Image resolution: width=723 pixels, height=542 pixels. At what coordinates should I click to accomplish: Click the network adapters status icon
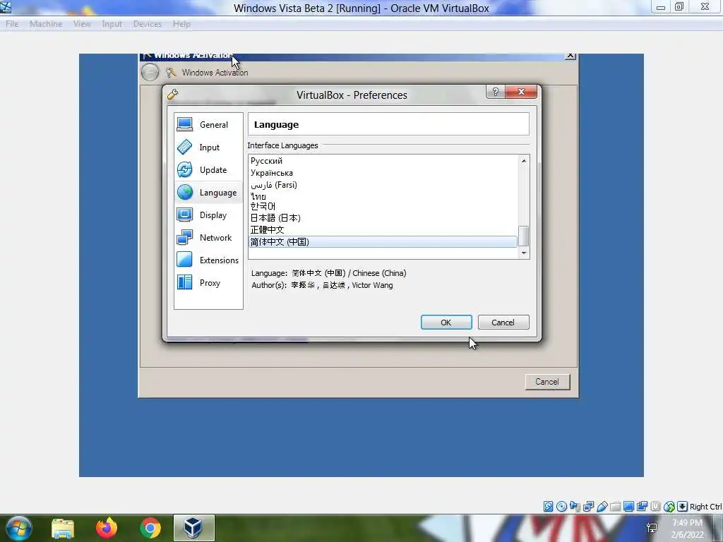(x=588, y=507)
